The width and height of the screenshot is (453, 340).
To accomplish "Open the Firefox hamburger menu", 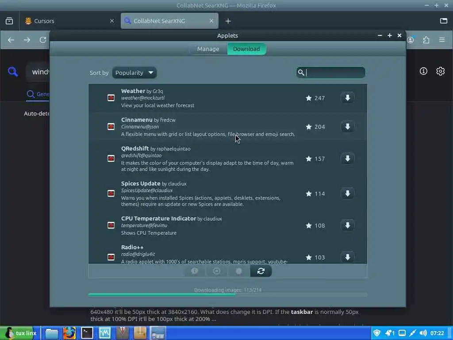I will tap(442, 40).
